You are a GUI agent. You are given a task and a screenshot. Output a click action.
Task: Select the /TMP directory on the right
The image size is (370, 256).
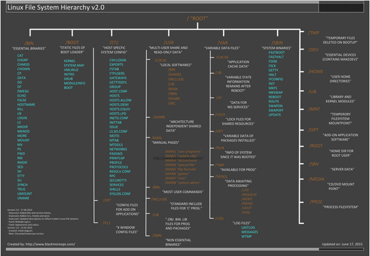tap(315, 33)
